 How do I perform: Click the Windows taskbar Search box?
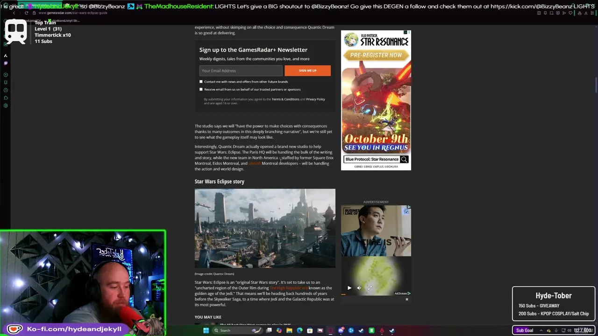pos(237,330)
